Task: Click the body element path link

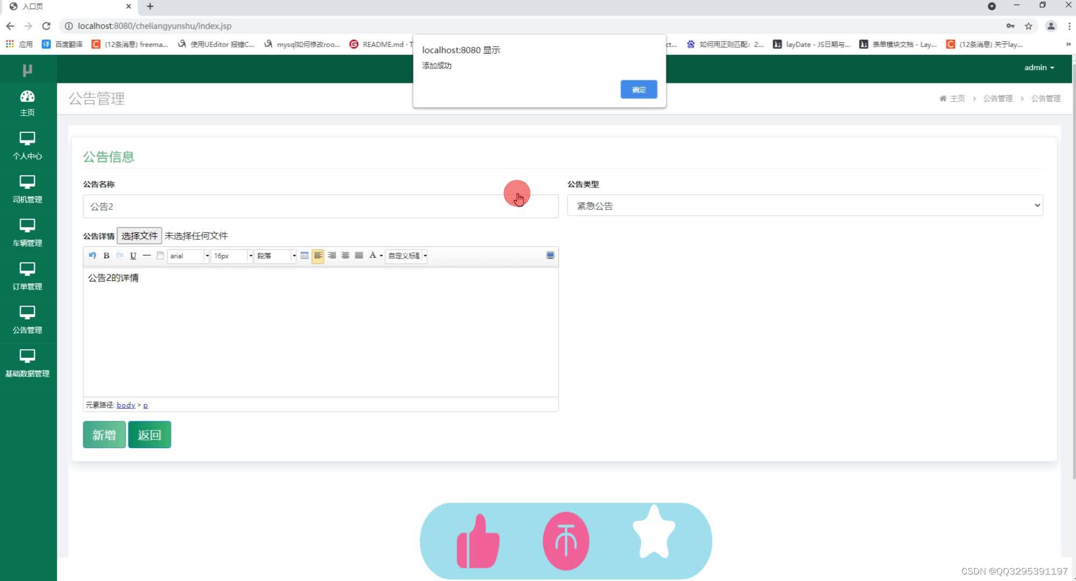Action: click(126, 405)
